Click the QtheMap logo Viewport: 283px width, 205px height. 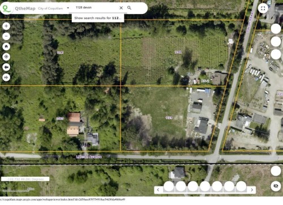(x=7, y=8)
